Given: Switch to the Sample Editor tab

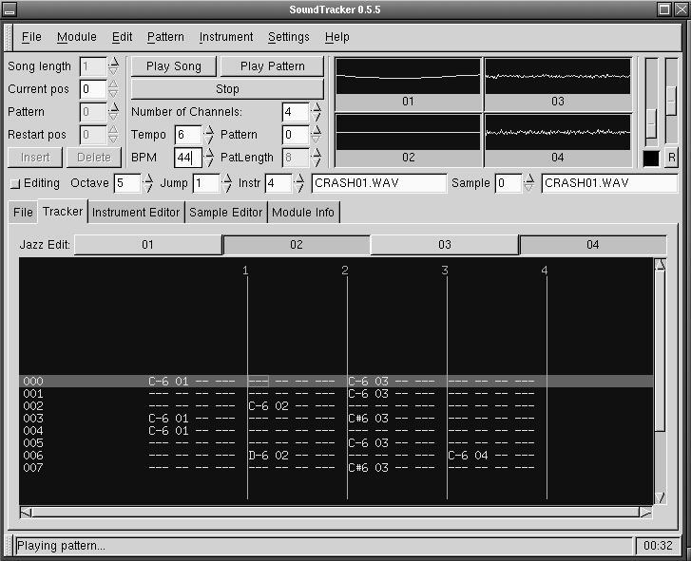Looking at the screenshot, I should 226,213.
